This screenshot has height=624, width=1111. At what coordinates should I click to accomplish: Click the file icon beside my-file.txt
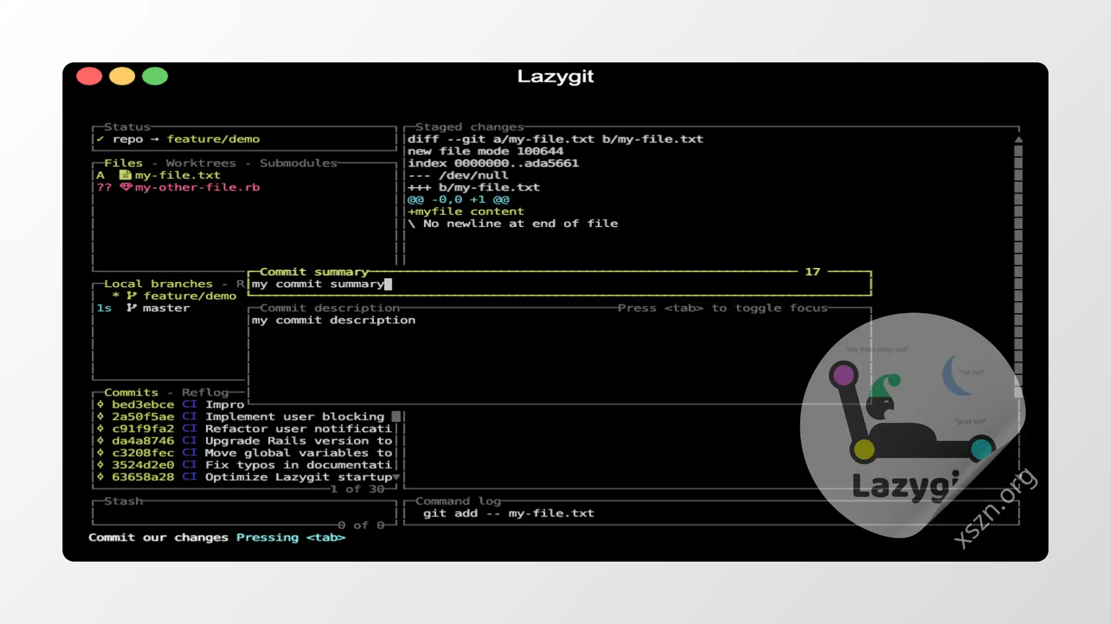pyautogui.click(x=126, y=175)
